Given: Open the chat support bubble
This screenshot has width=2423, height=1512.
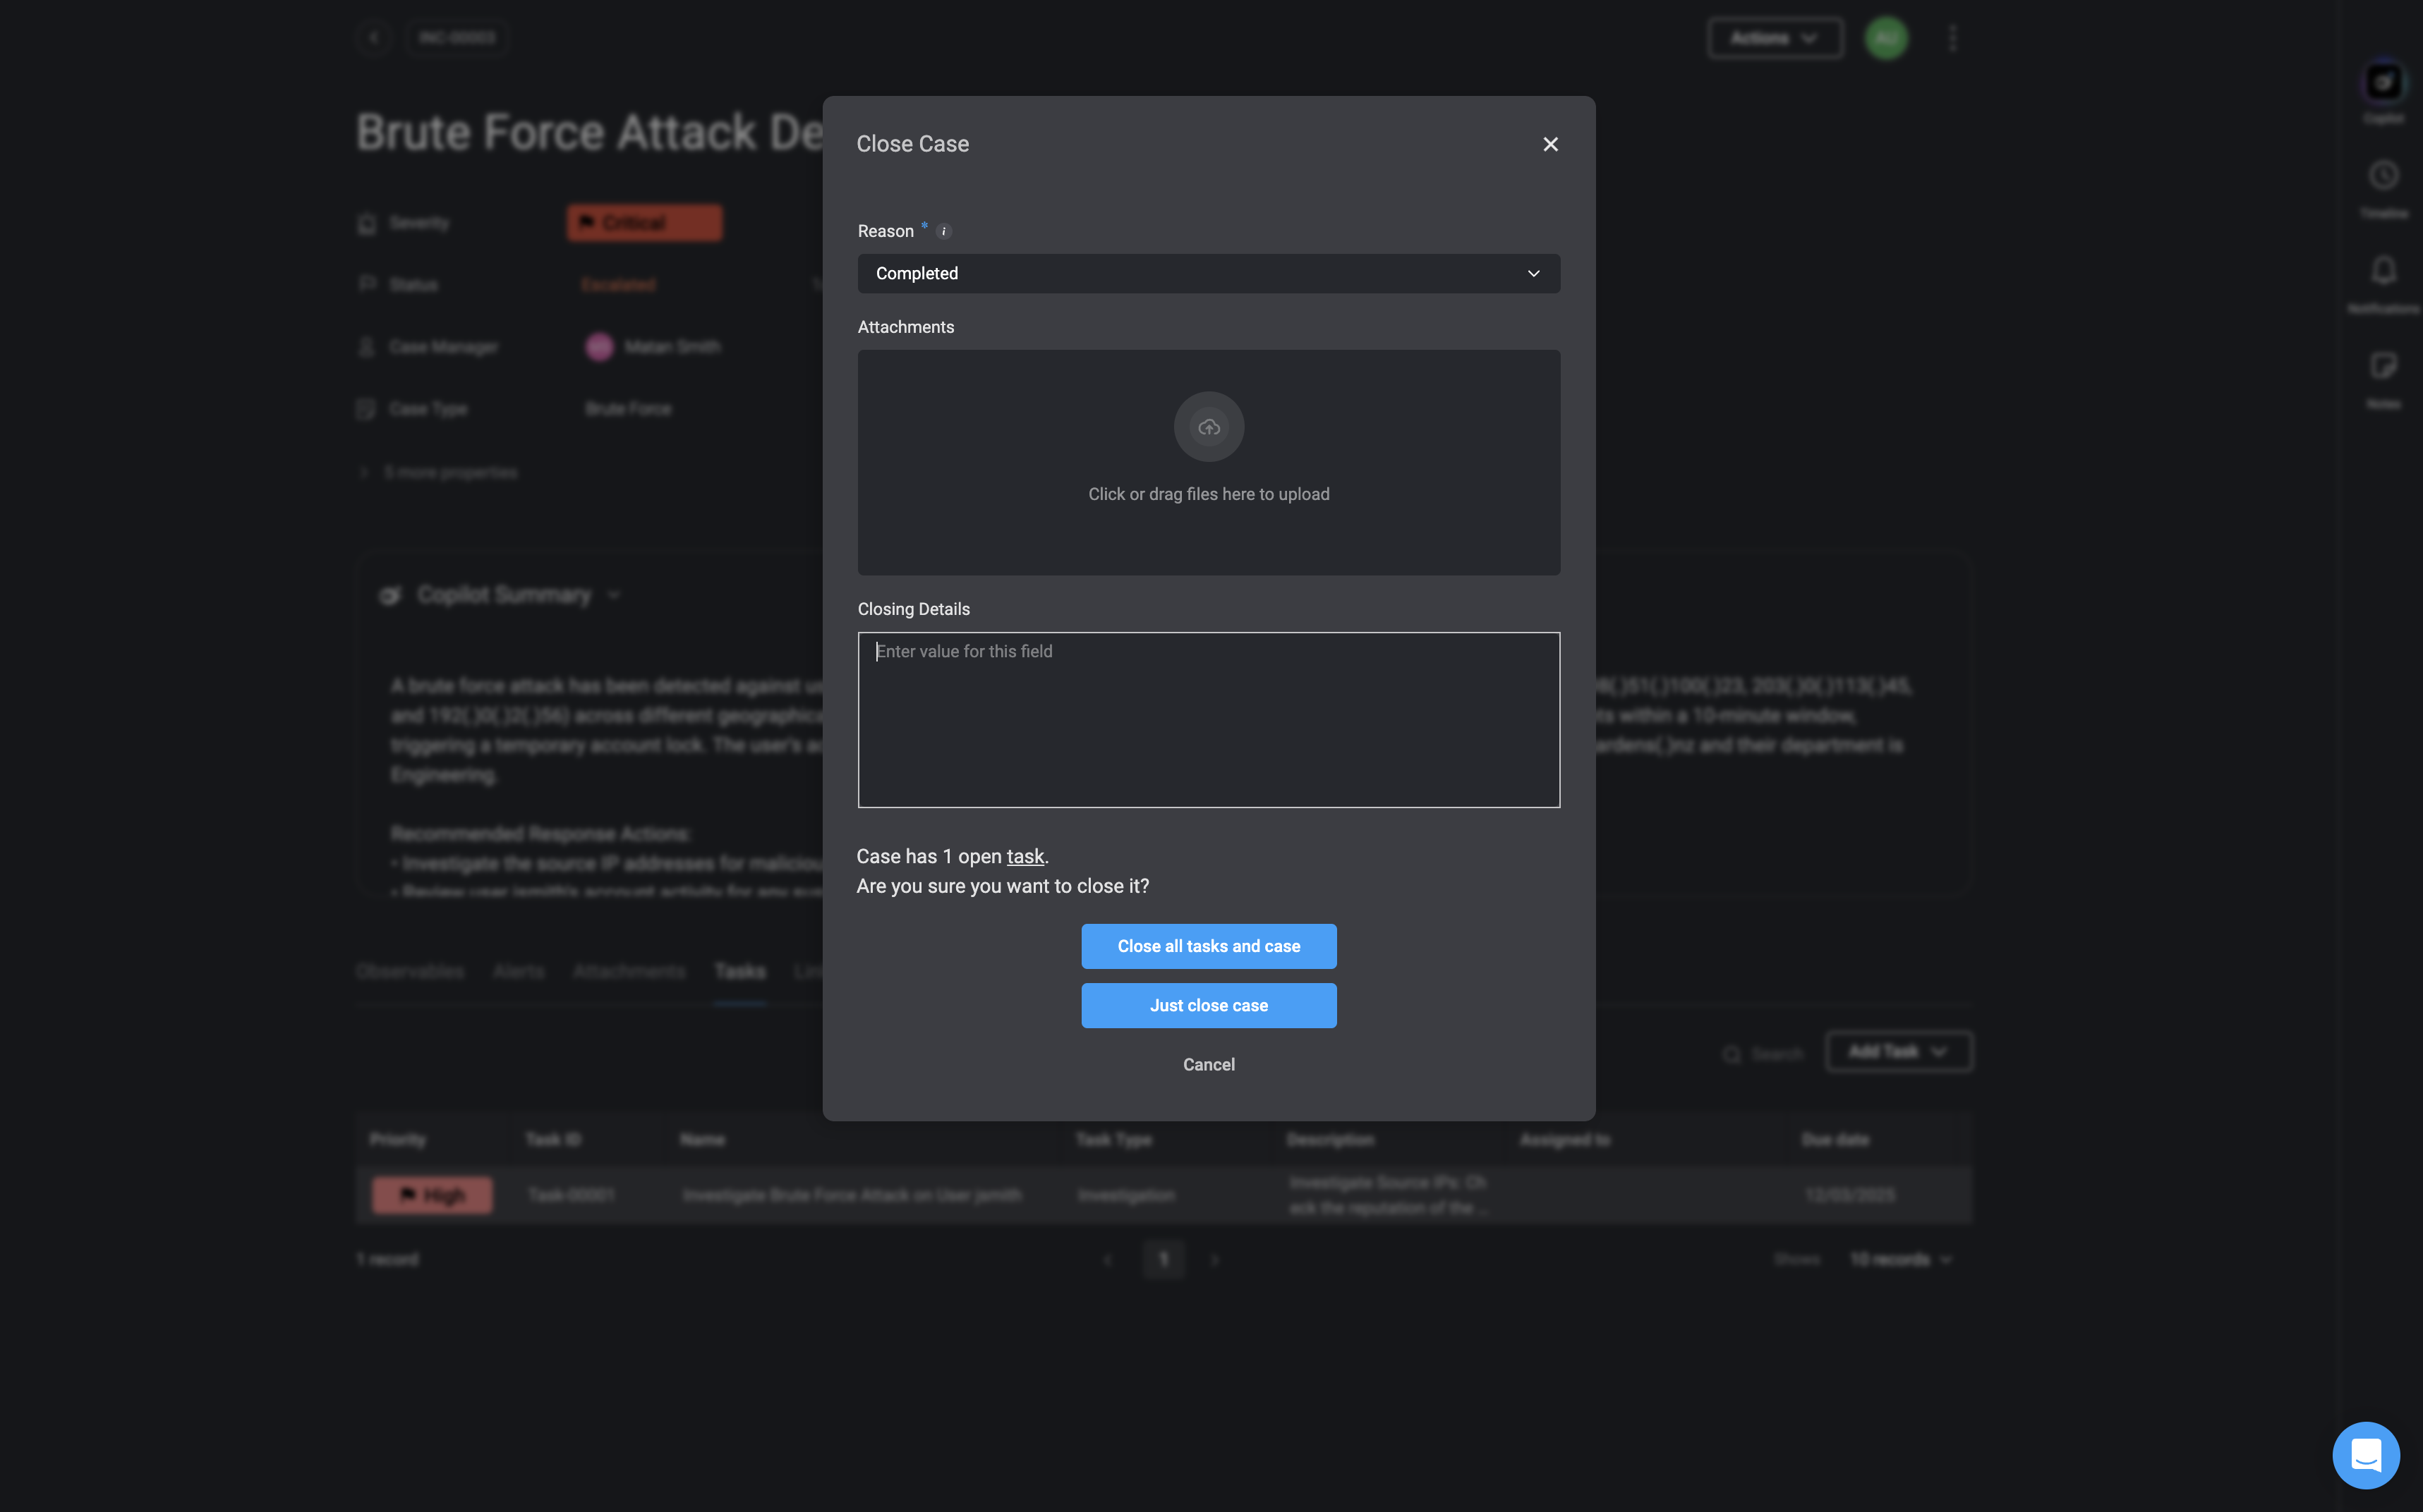Looking at the screenshot, I should [x=2365, y=1454].
